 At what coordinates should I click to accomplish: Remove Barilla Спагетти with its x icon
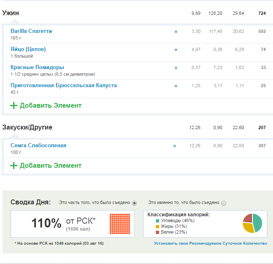coord(176,32)
